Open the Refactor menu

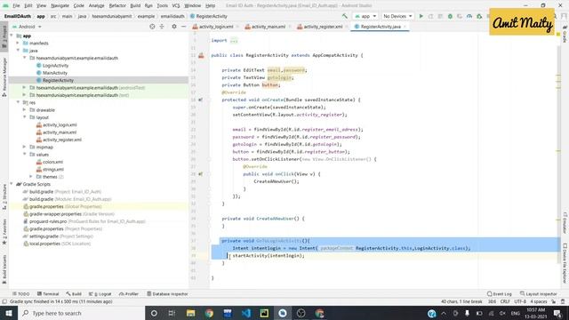pyautogui.click(x=117, y=5)
